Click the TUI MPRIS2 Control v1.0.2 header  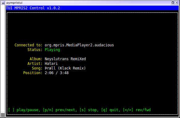coord(33,8)
